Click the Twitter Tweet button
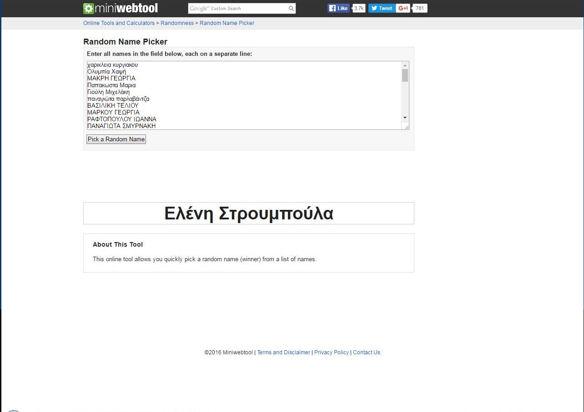The image size is (584, 412). [382, 8]
